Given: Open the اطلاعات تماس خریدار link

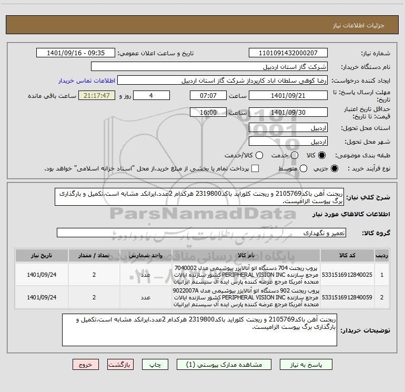Looking at the screenshot, I should pos(87,81).
